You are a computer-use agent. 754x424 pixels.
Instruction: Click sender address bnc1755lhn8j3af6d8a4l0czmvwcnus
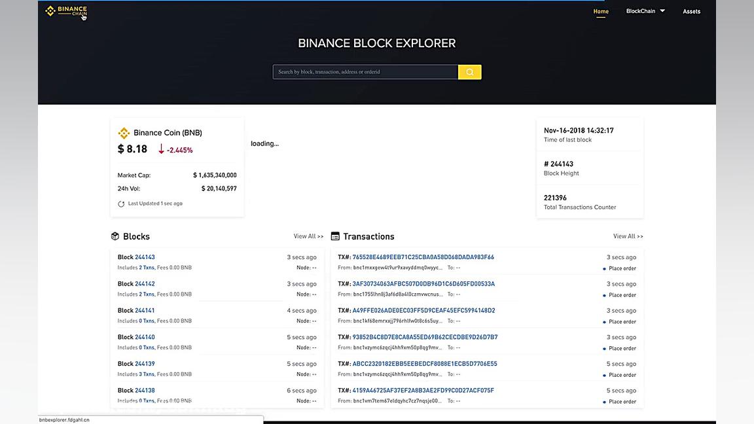click(398, 294)
